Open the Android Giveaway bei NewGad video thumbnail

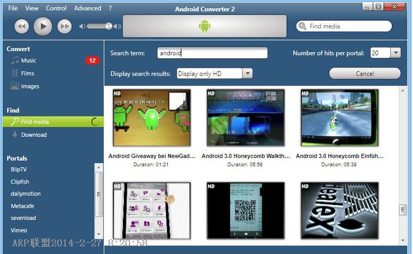(x=152, y=118)
